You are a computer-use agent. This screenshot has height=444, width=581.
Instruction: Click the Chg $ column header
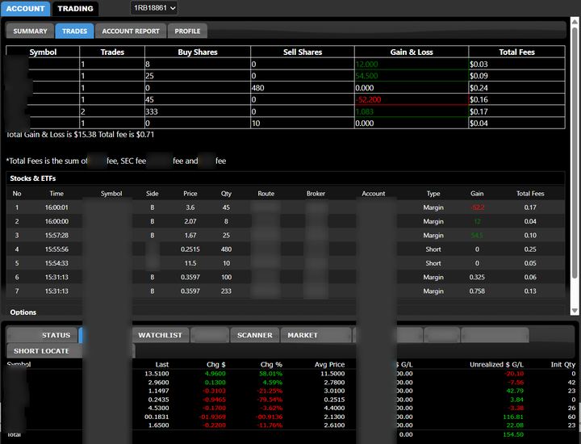[x=216, y=364]
